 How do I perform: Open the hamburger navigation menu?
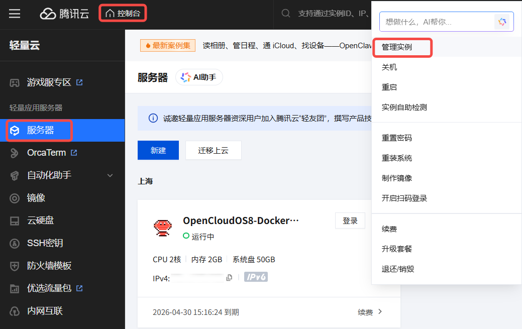tap(15, 14)
